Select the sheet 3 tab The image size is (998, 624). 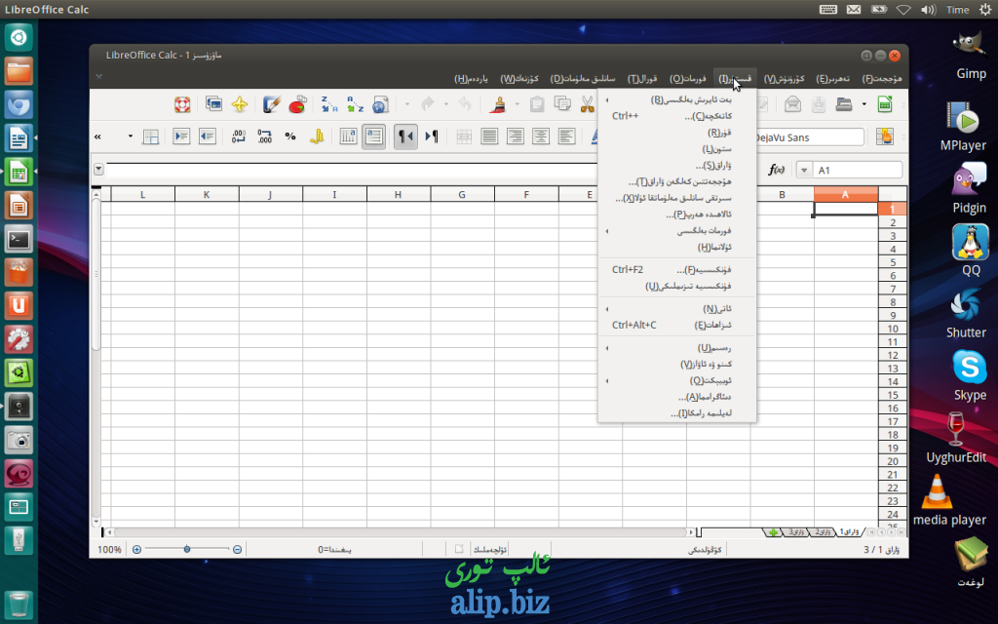[795, 531]
